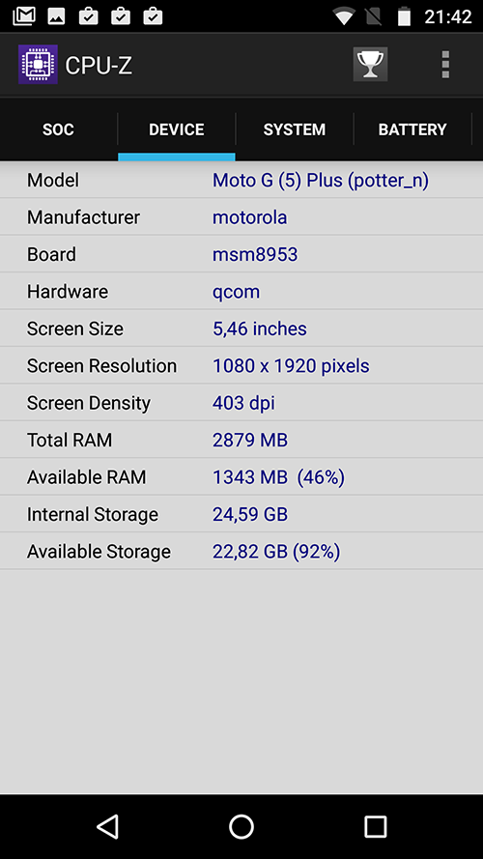Switch to the SOC tab
This screenshot has height=859, width=483.
click(59, 129)
